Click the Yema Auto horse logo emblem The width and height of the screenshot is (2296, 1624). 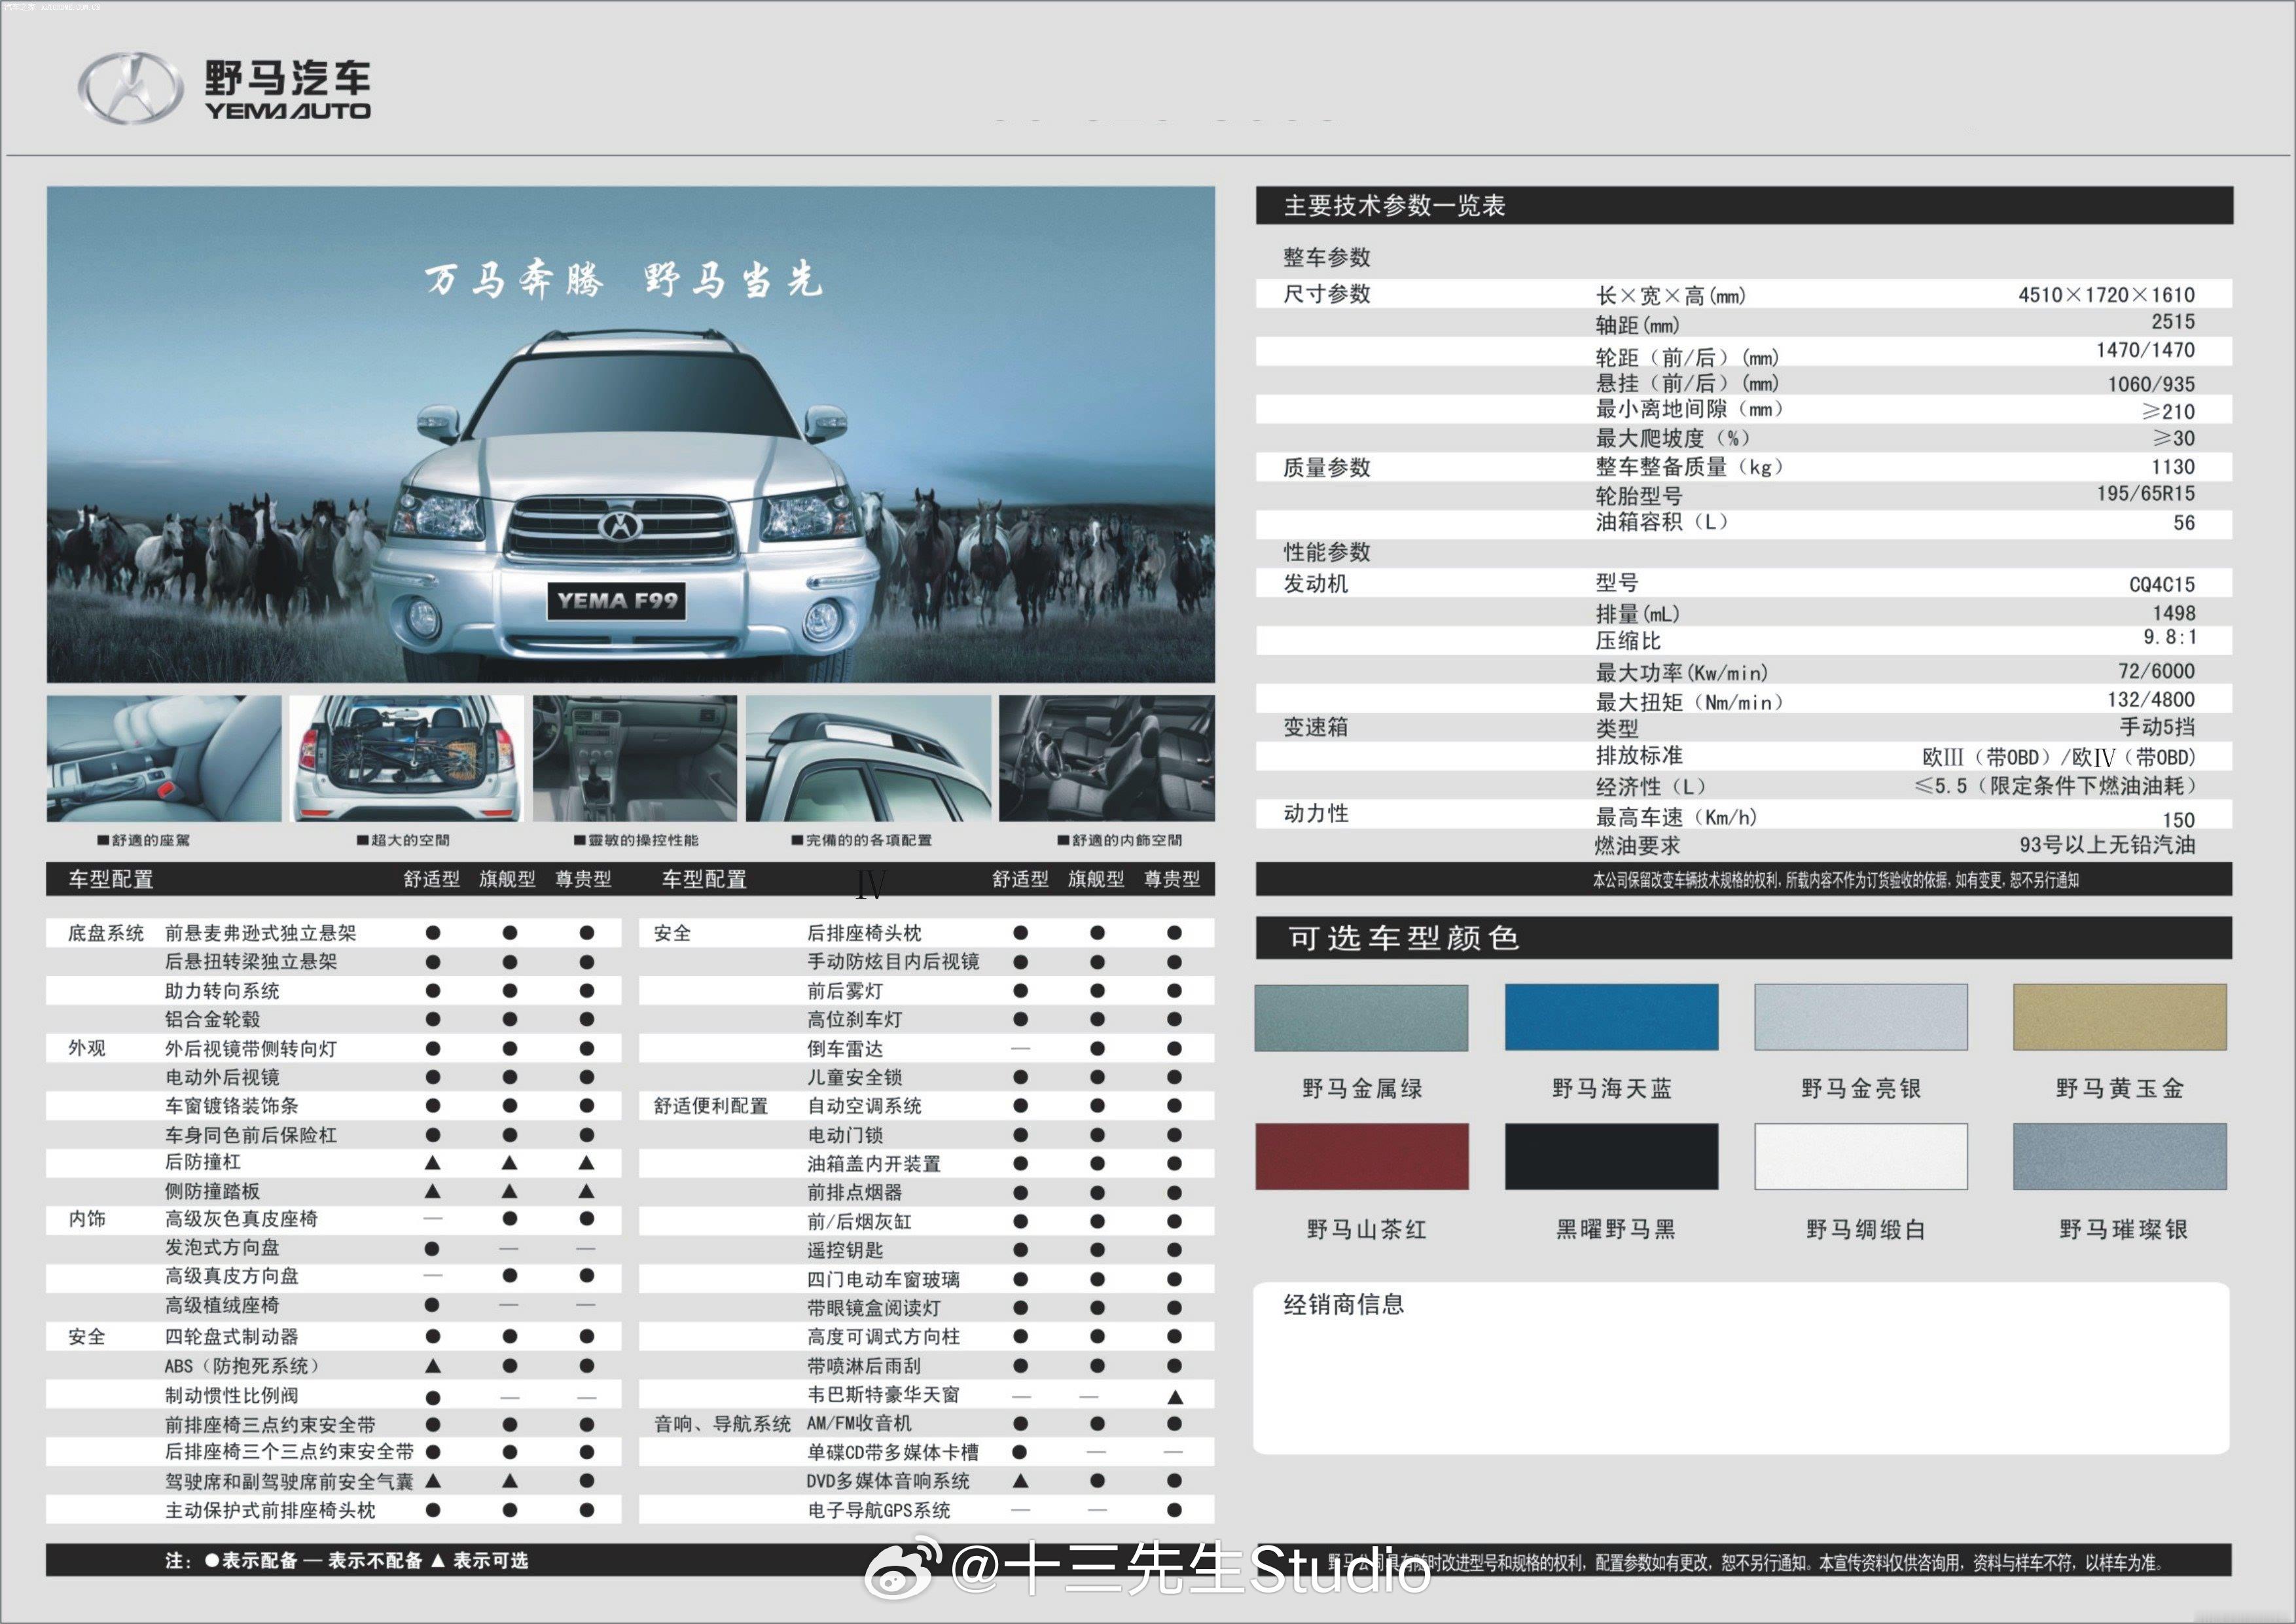pos(131,88)
